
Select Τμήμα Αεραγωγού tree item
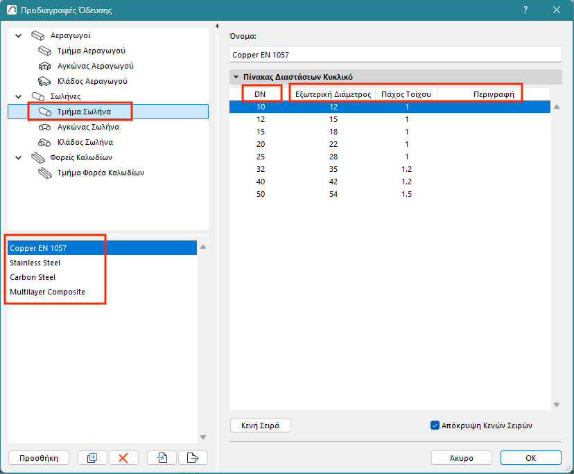(x=91, y=51)
